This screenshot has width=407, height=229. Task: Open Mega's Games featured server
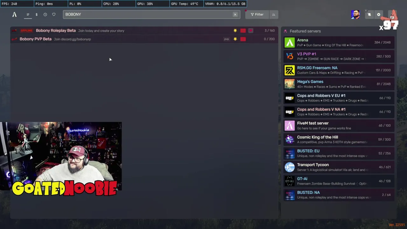point(339,84)
